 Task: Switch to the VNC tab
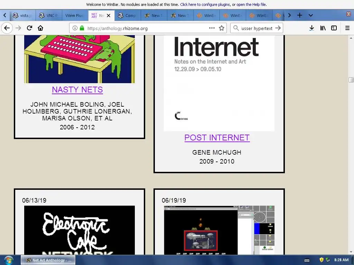[48, 15]
